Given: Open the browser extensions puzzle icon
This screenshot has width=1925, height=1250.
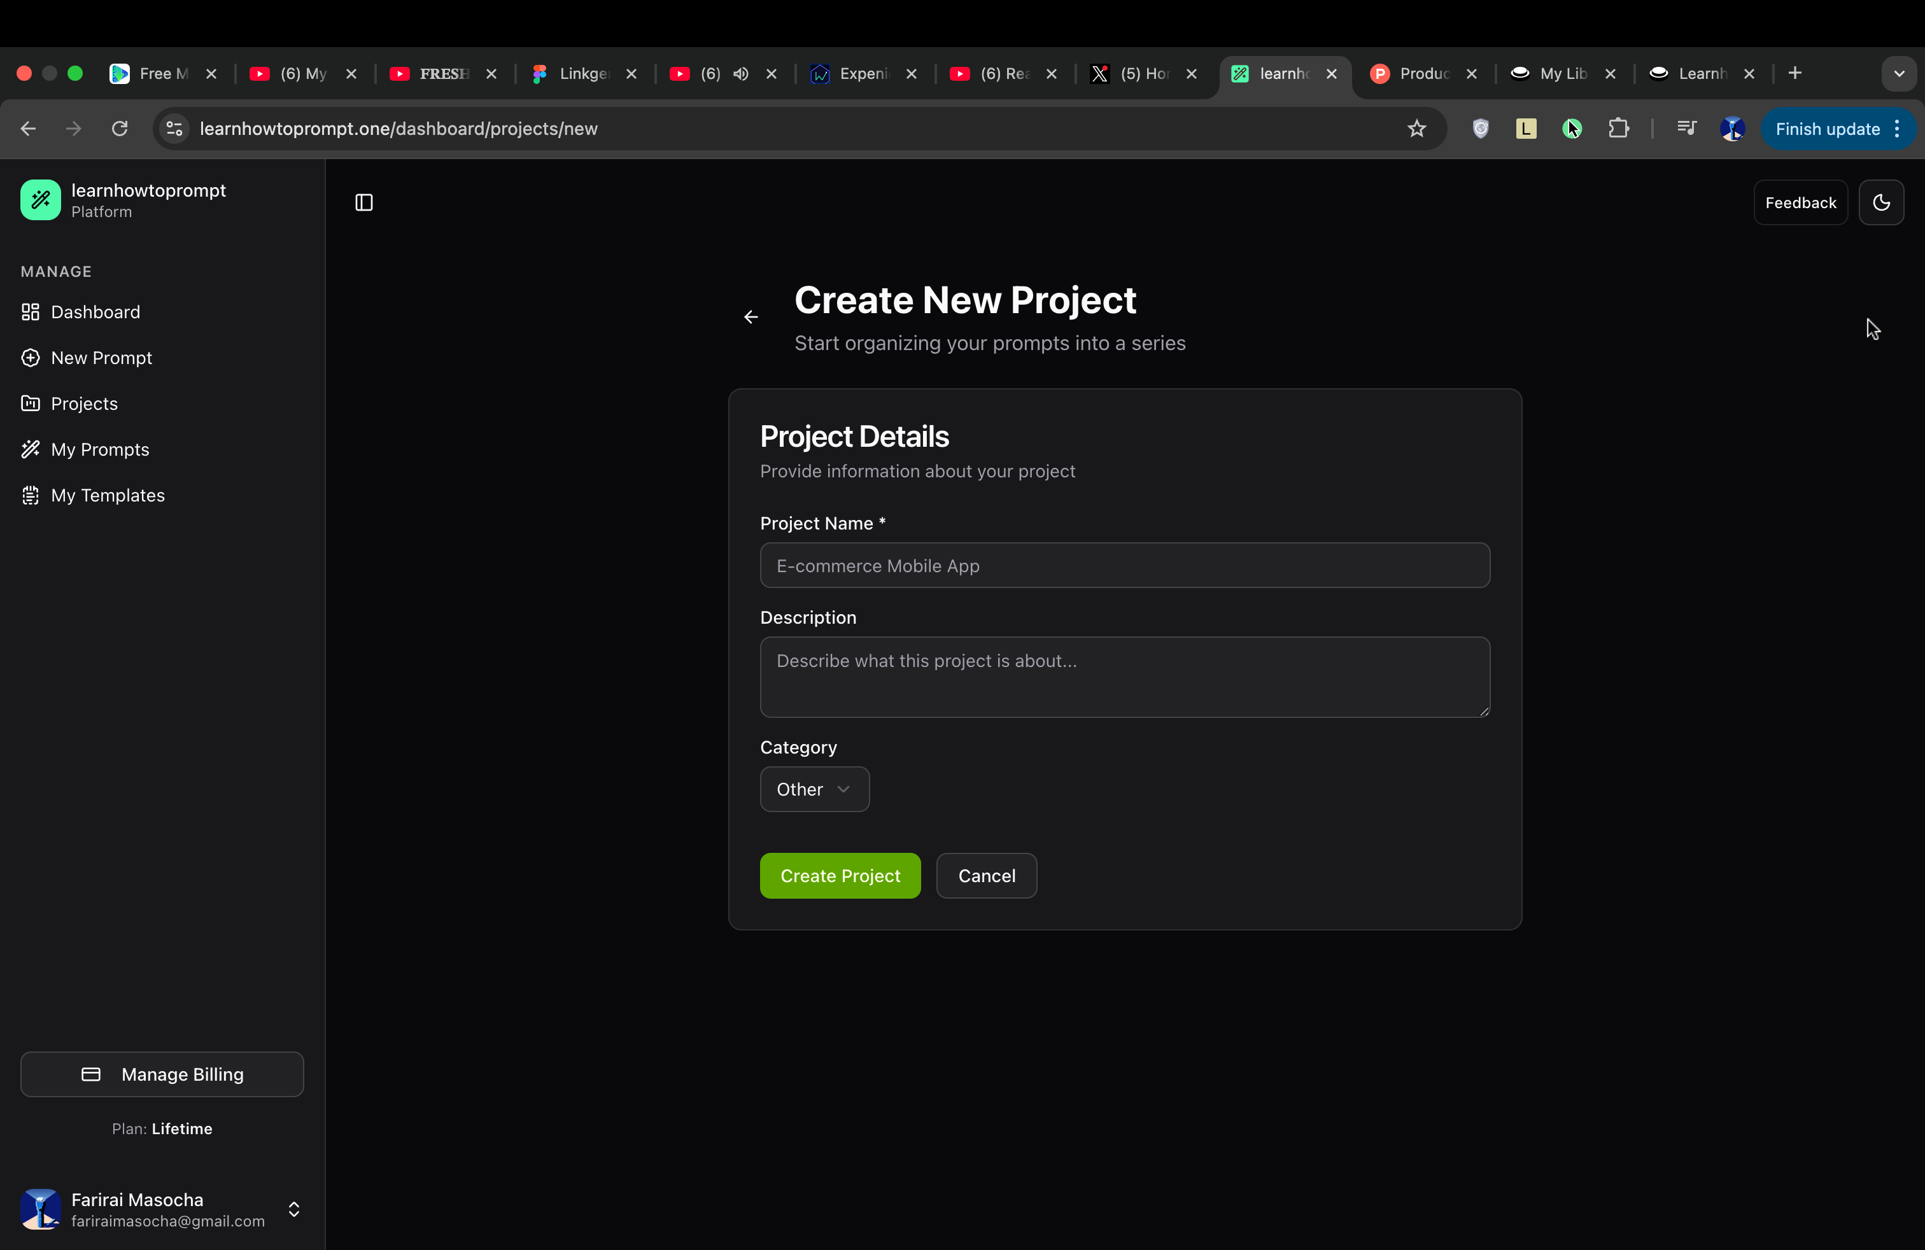Looking at the screenshot, I should click(x=1619, y=129).
